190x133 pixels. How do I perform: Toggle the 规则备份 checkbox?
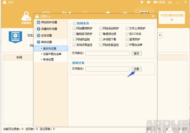coord(74,23)
